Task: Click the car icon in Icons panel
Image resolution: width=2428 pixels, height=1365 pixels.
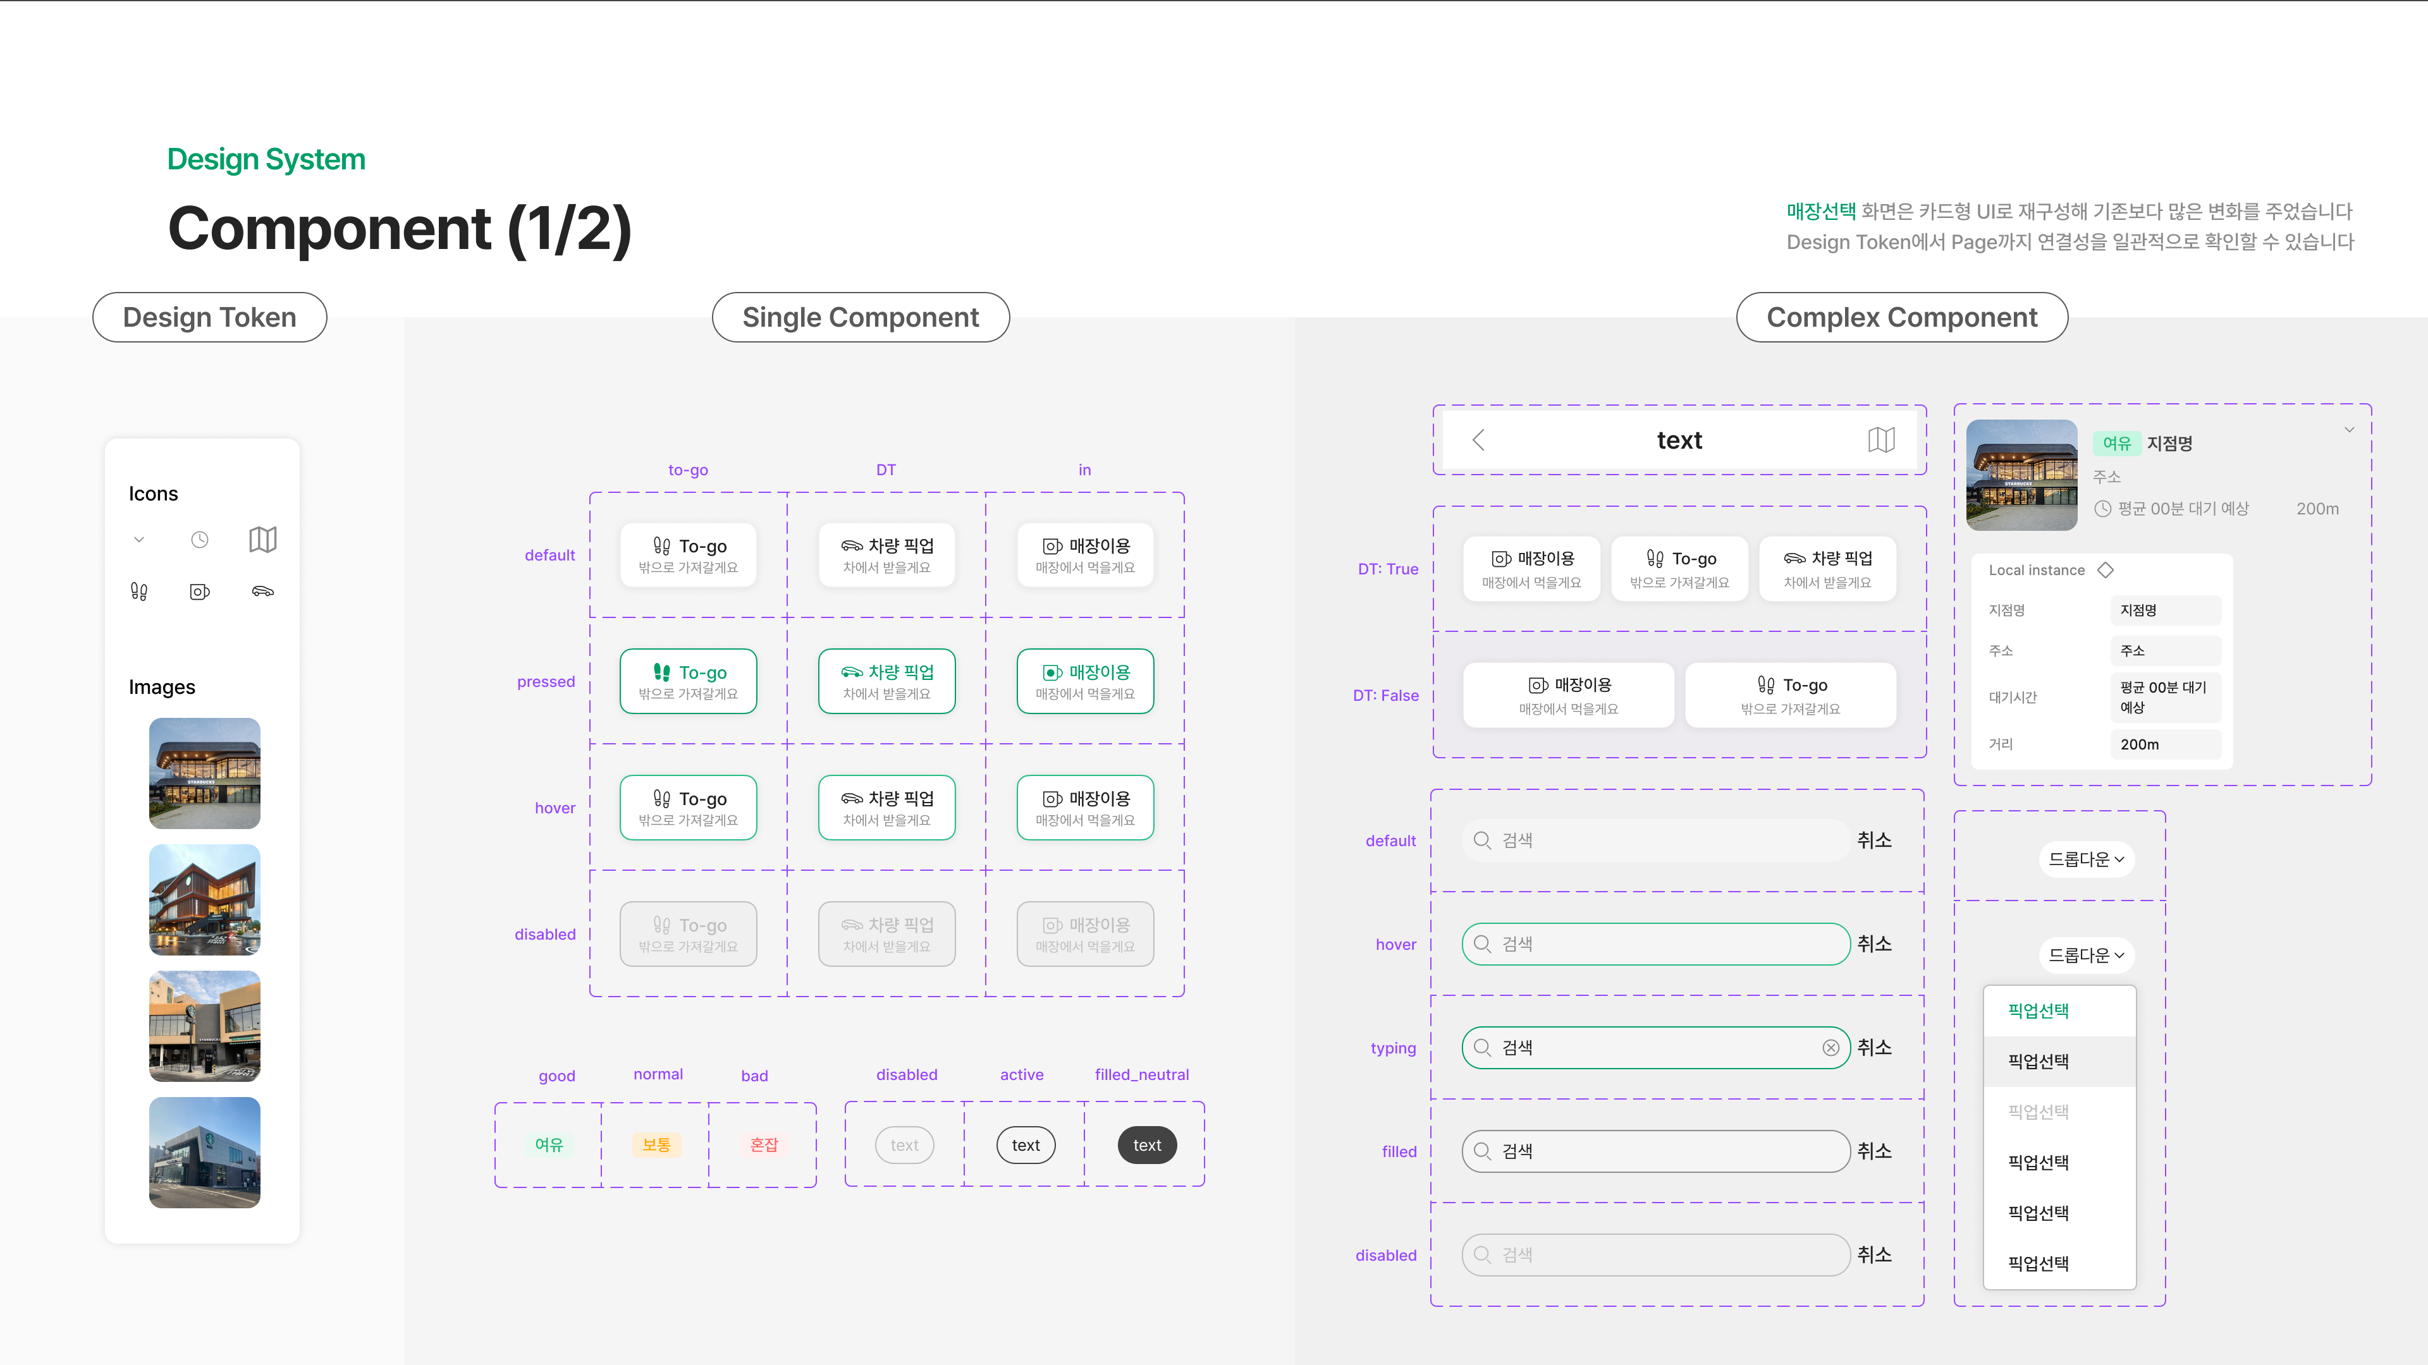Action: tap(263, 591)
